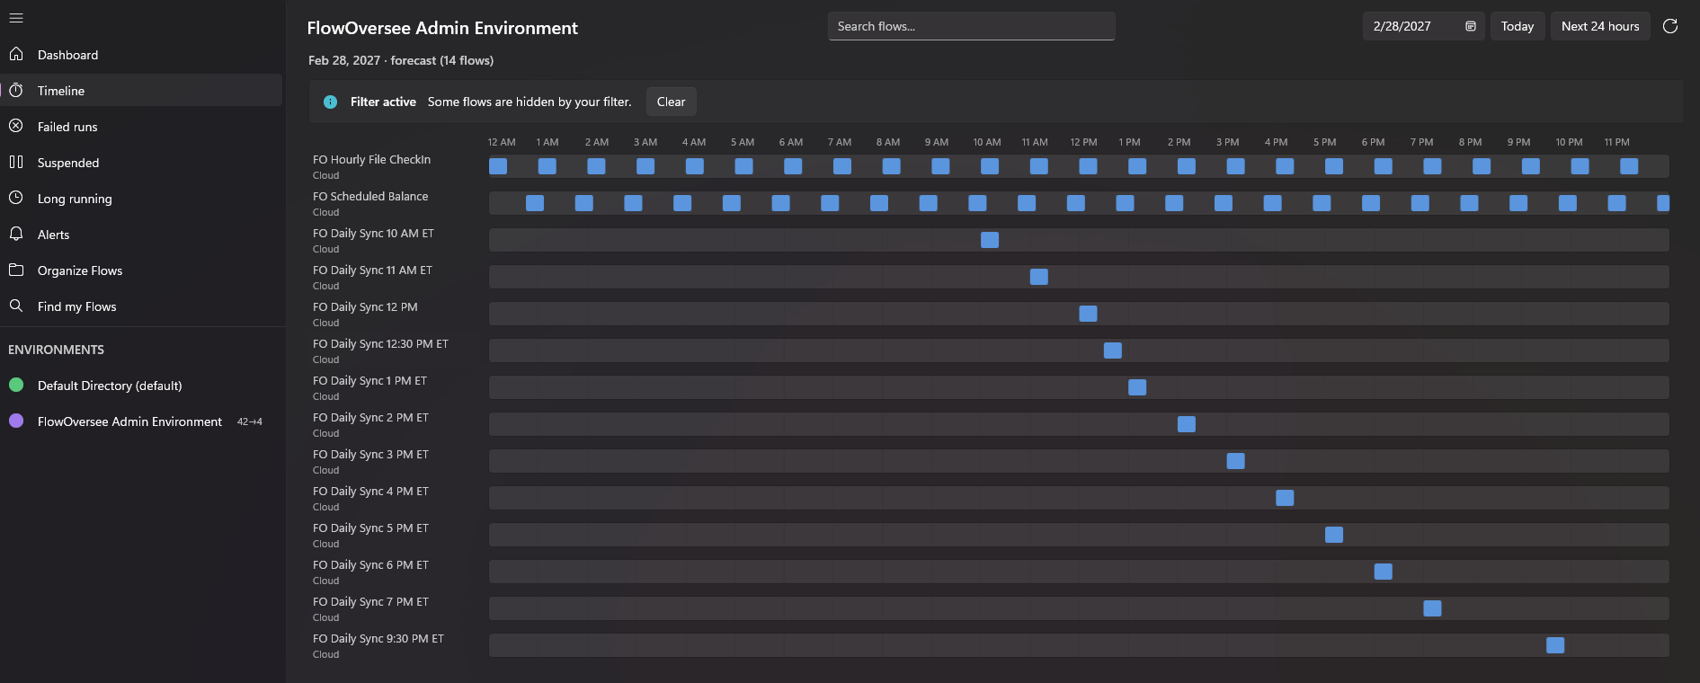Image resolution: width=1700 pixels, height=683 pixels.
Task: Click FO Daily Sync 10 AM ET run marker
Action: (x=990, y=240)
